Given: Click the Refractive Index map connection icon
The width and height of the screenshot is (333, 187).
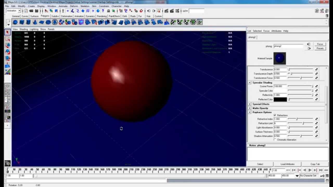Looking at the screenshot, I should point(317,119).
